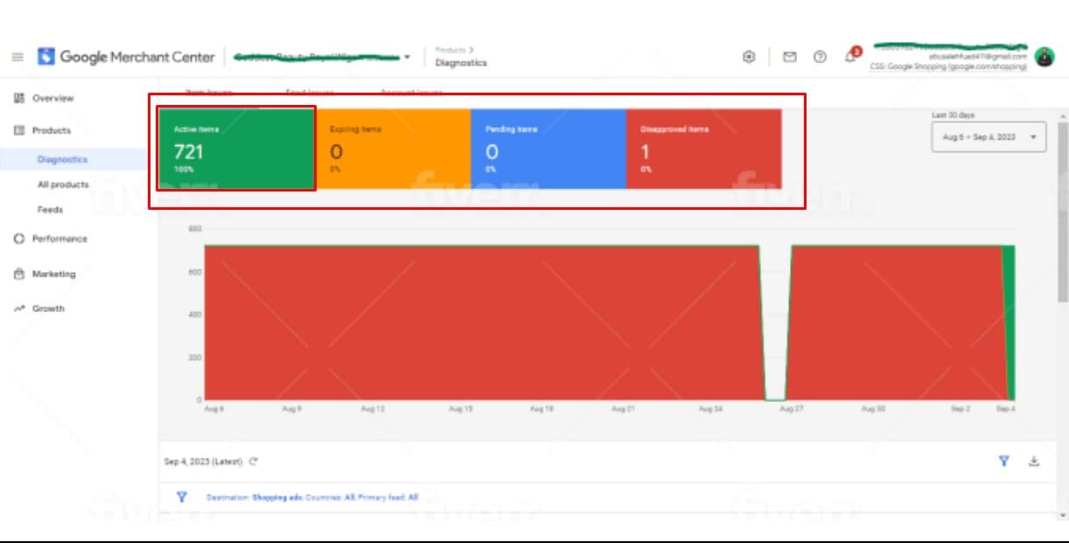Click the Last 30 days label
The height and width of the screenshot is (543, 1069).
tap(954, 115)
